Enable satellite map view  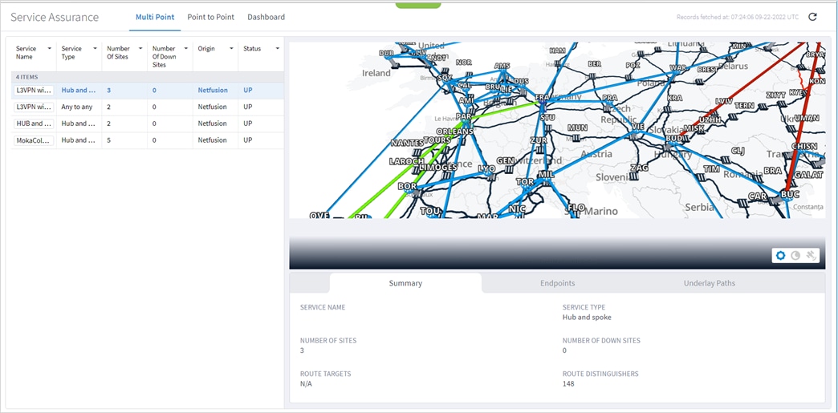pyautogui.click(x=811, y=256)
